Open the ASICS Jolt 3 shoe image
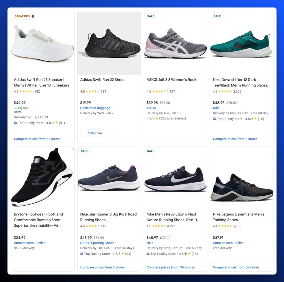 pyautogui.click(x=175, y=43)
